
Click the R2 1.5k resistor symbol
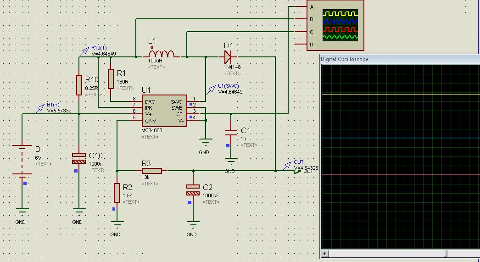click(117, 193)
